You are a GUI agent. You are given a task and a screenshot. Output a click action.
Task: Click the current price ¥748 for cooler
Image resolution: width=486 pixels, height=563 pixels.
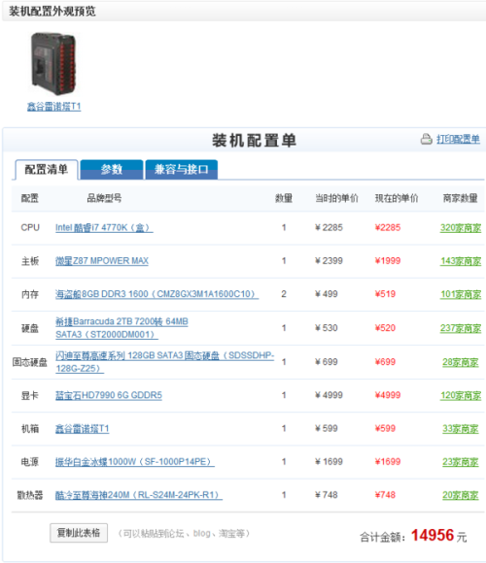[385, 495]
